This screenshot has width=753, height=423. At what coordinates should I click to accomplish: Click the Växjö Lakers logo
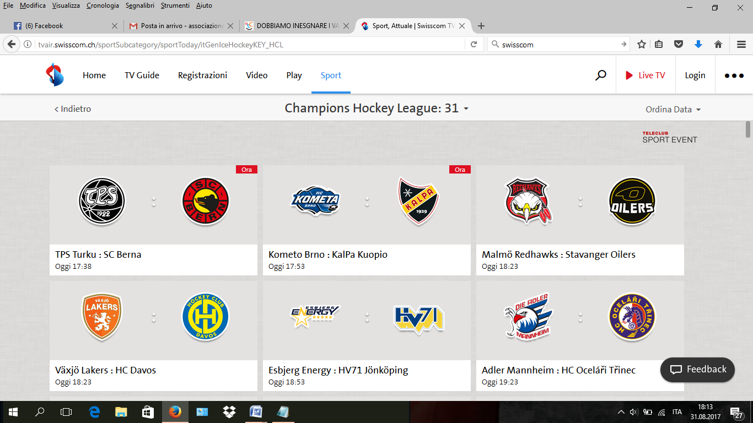pos(102,317)
